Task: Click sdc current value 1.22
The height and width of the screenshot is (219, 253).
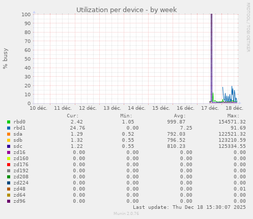Action: [x=77, y=146]
